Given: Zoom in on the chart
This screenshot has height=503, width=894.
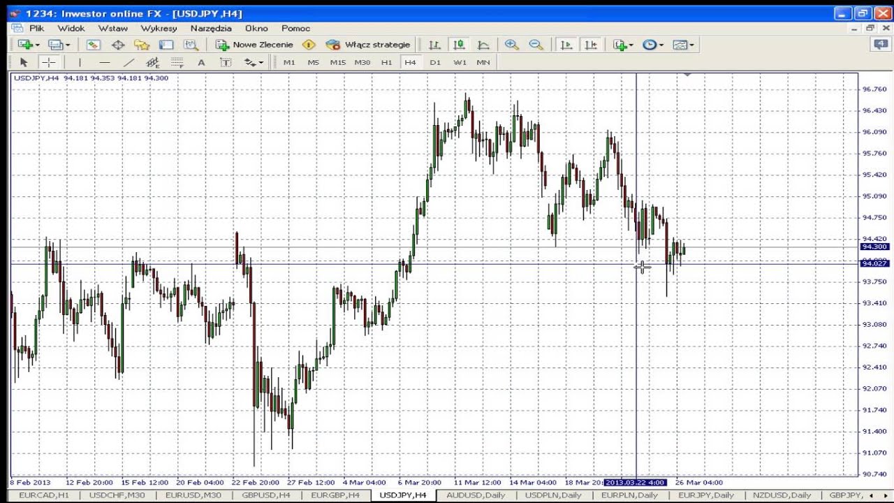Looking at the screenshot, I should (511, 45).
